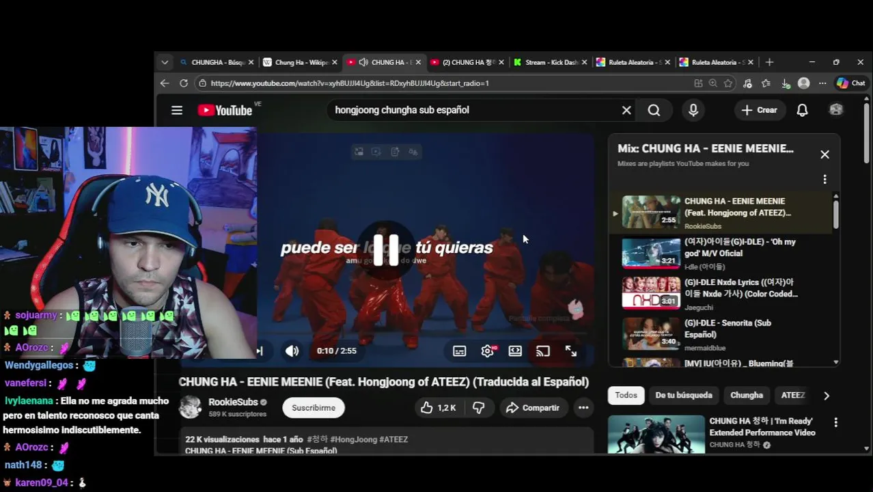This screenshot has width=873, height=492.
Task: Clear the YouTube search text
Action: (x=626, y=110)
